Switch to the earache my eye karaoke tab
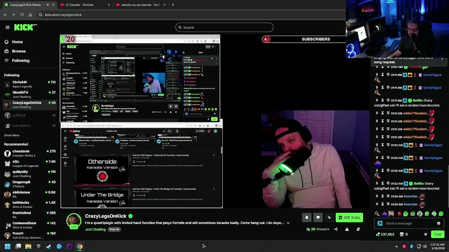This screenshot has width=449, height=252. (x=140, y=5)
